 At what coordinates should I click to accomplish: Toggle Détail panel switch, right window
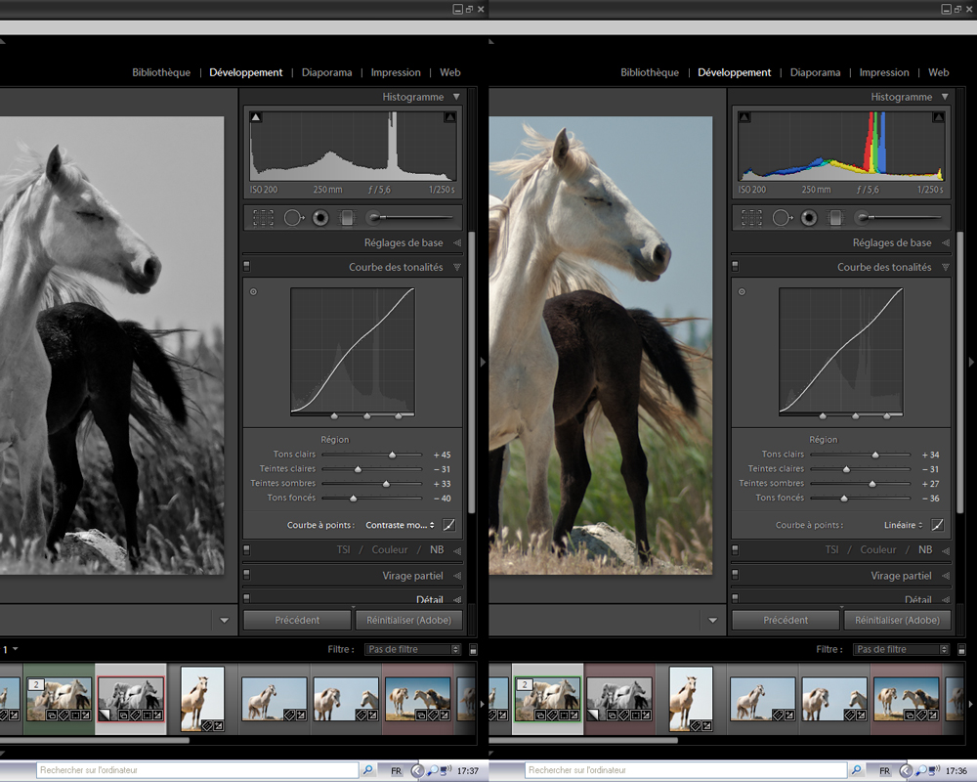pos(736,598)
